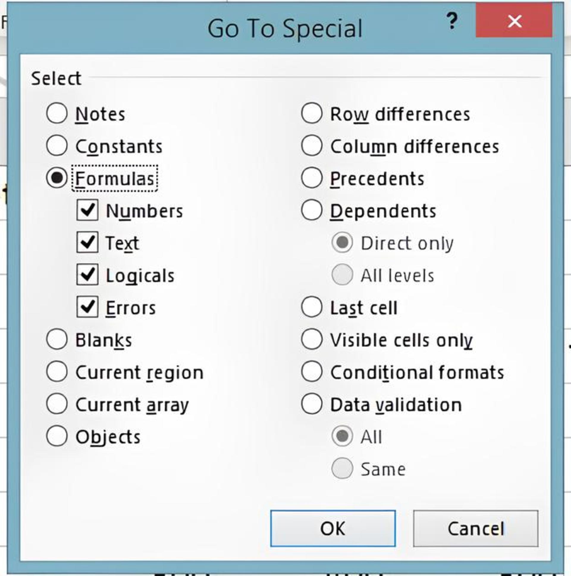Viewport: 571px width, 576px height.
Task: Choose Current region radio button
Action: point(57,371)
